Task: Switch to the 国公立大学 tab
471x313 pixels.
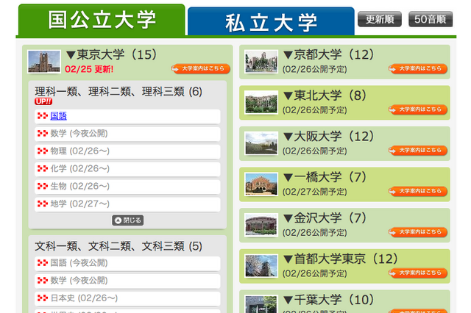Action: coord(102,20)
